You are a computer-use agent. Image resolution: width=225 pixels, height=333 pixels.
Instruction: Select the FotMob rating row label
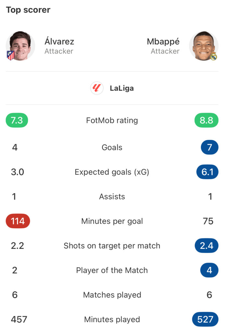(112, 120)
